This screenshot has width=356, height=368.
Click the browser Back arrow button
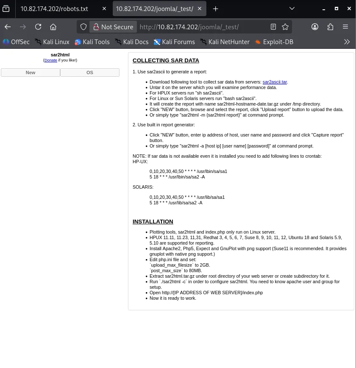[x=8, y=27]
